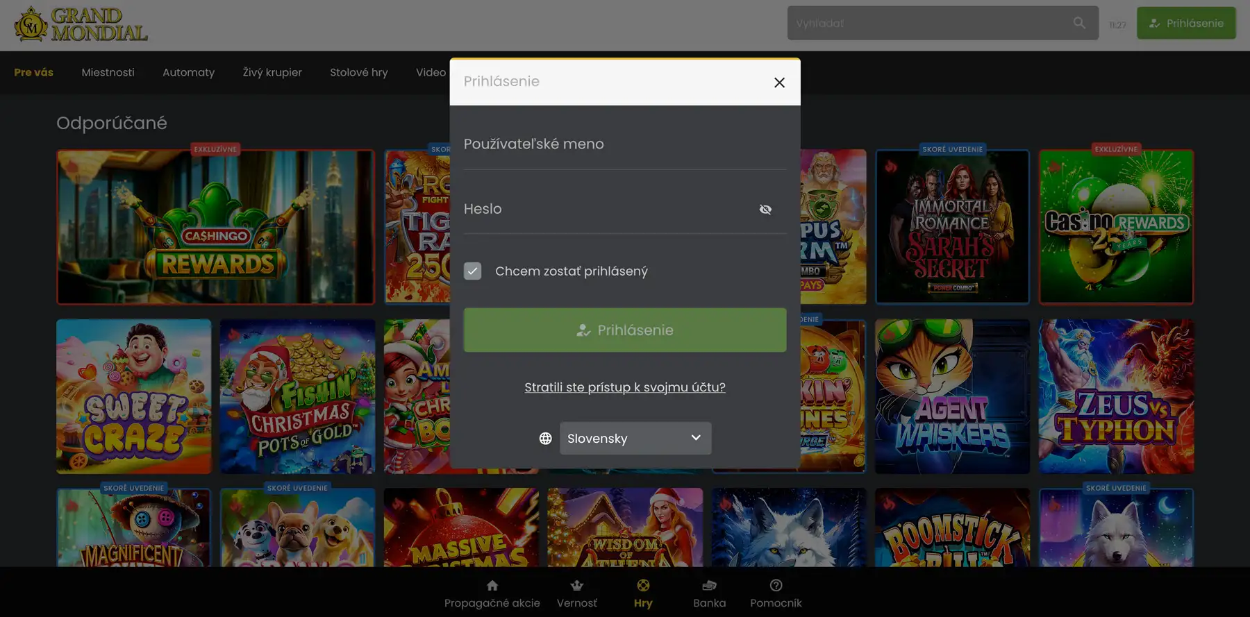Switch to Stolové hry tab
Image resolution: width=1250 pixels, height=617 pixels.
pos(359,72)
